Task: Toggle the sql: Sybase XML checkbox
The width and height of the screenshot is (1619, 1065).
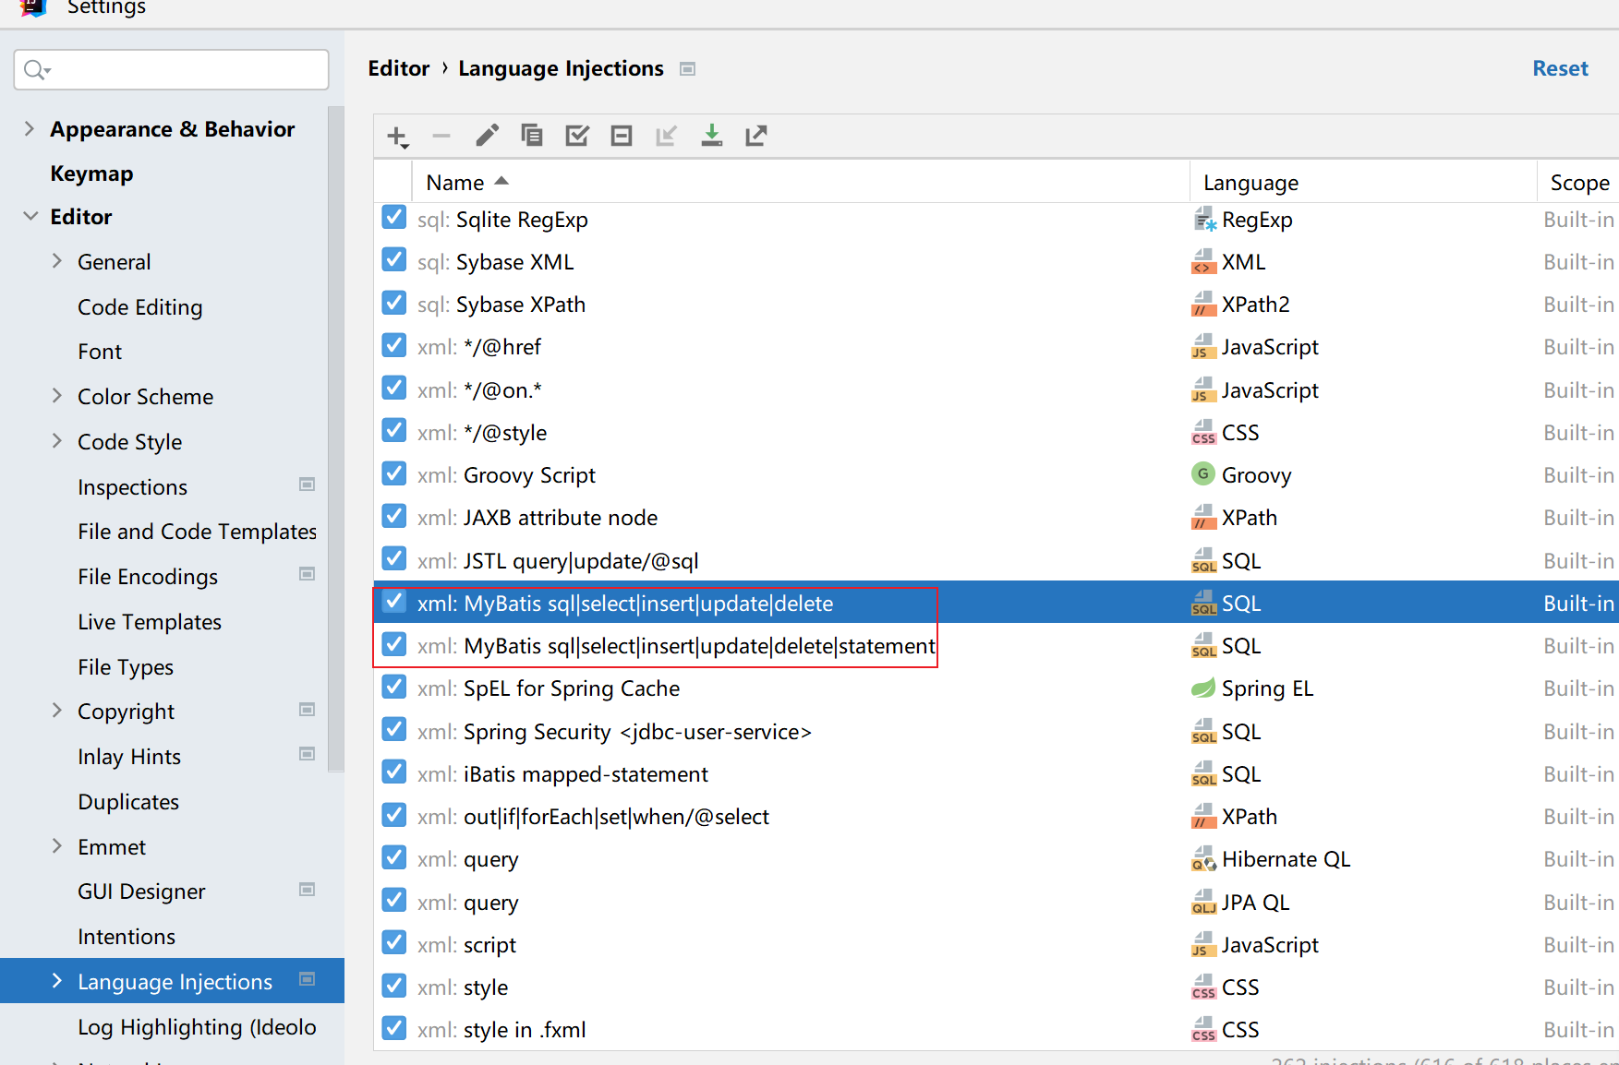Action: (394, 260)
